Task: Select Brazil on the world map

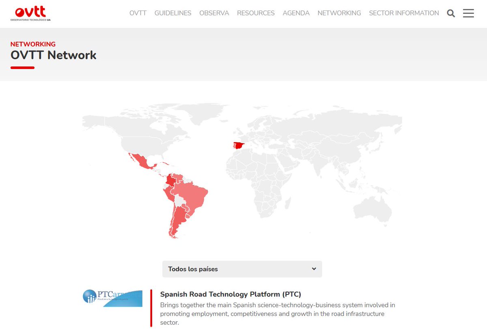Action: click(x=191, y=196)
